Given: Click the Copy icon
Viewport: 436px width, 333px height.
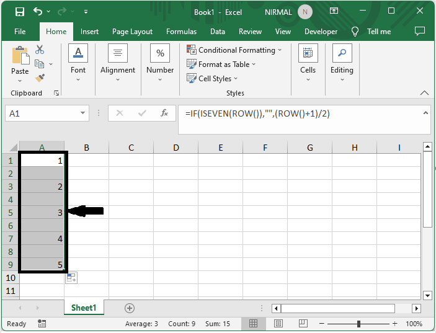Looking at the screenshot, I should click(x=39, y=64).
